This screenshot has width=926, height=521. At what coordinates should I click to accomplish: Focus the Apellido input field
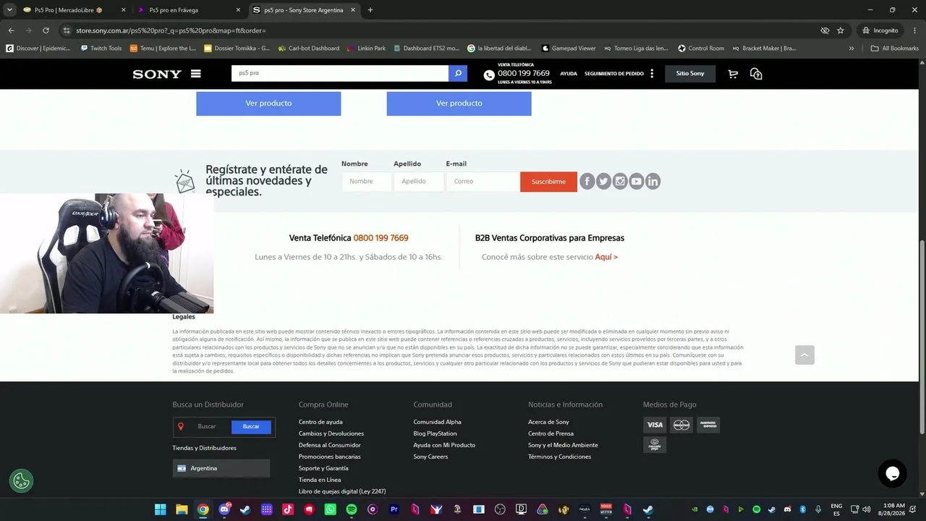pyautogui.click(x=419, y=182)
